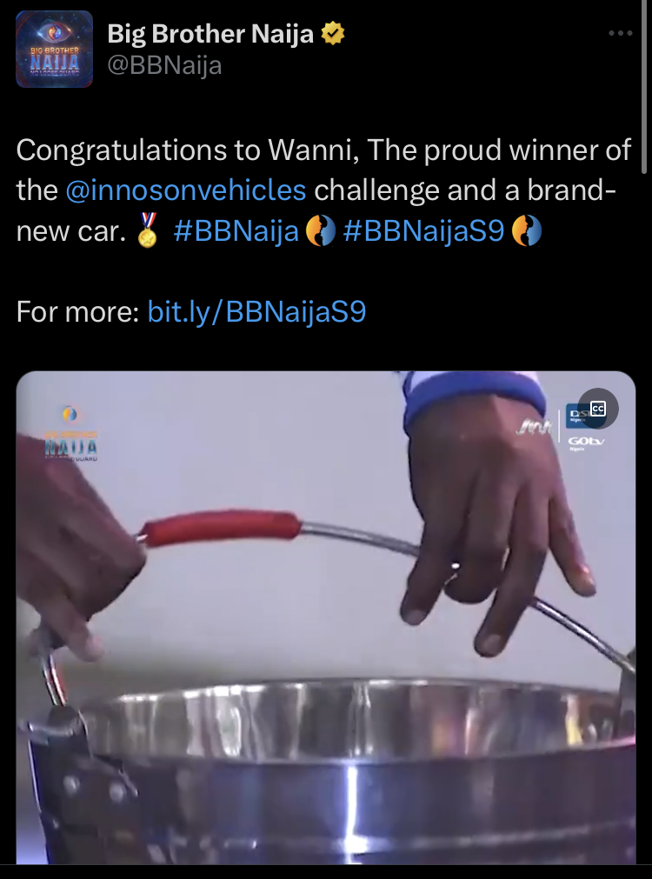Click the Big Brother Naija display name
The width and height of the screenshot is (652, 879).
click(210, 34)
